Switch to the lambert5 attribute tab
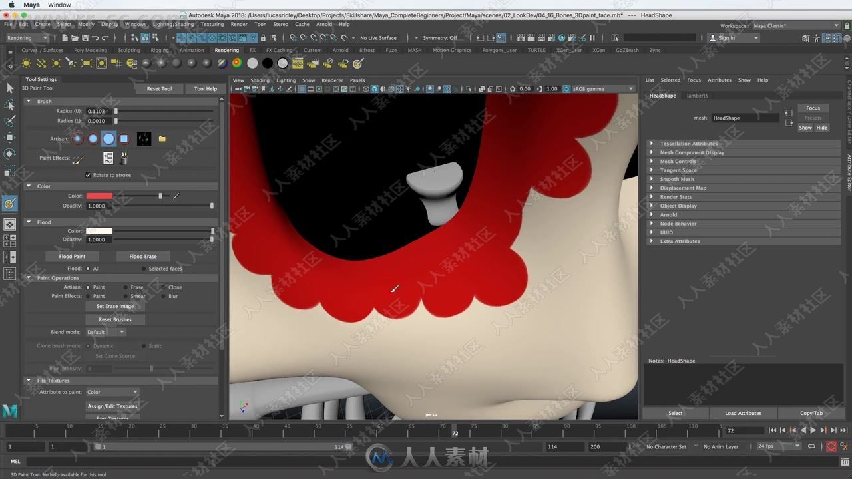852x479 pixels. coord(698,96)
